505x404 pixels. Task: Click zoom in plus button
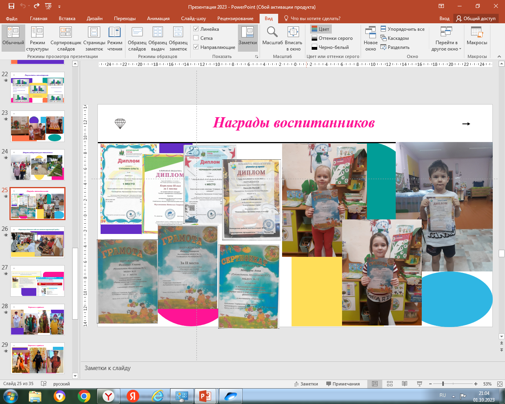[x=476, y=384]
